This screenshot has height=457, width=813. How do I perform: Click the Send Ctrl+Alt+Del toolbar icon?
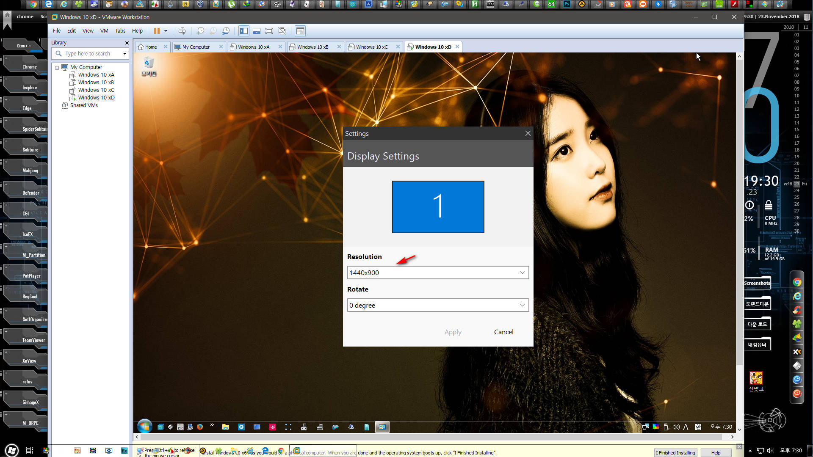[182, 31]
